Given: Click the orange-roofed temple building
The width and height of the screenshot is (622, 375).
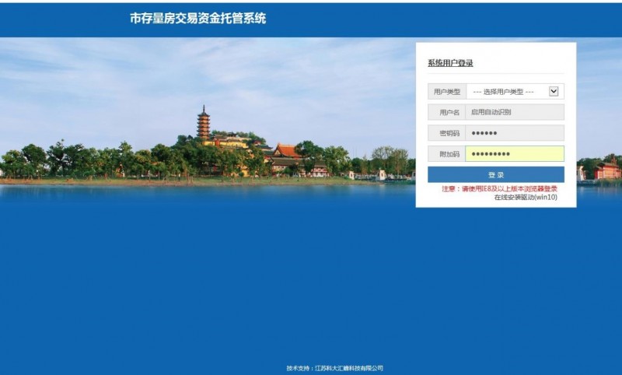Looking at the screenshot, I should click(286, 152).
